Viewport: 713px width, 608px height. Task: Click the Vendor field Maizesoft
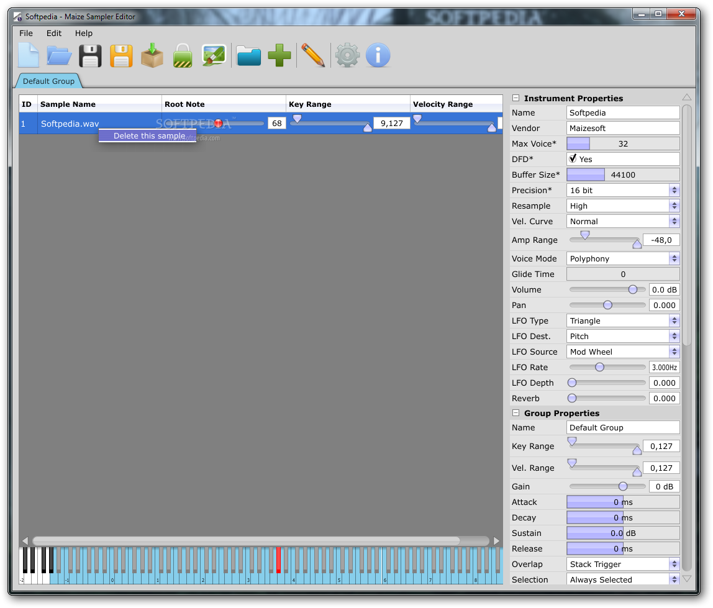coord(623,128)
